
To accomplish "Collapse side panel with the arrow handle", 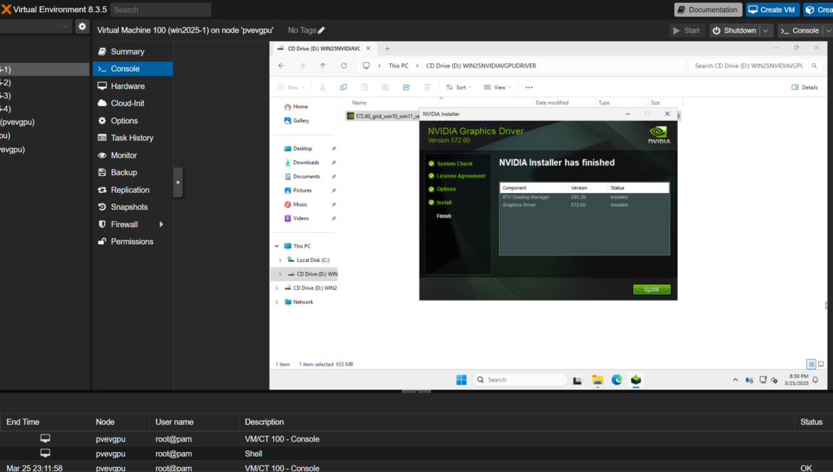I will [x=178, y=182].
